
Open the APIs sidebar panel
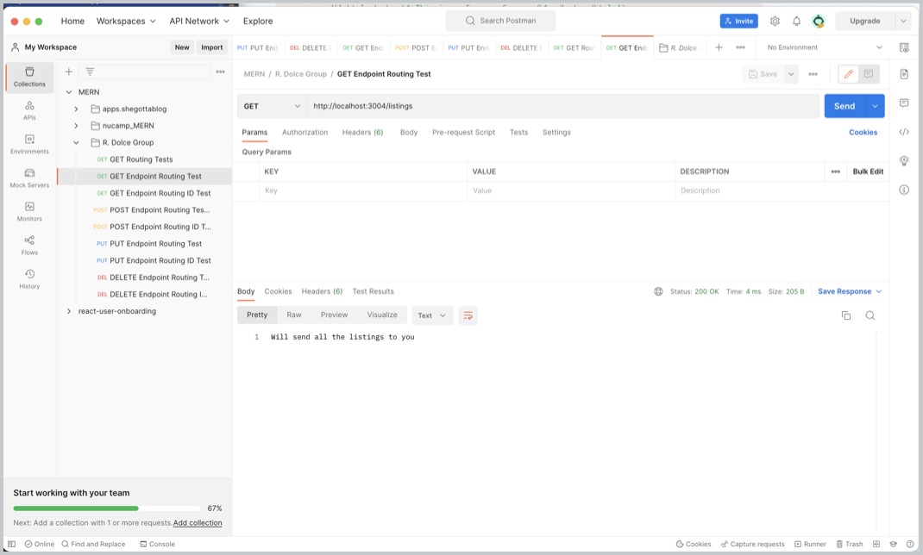coord(29,110)
